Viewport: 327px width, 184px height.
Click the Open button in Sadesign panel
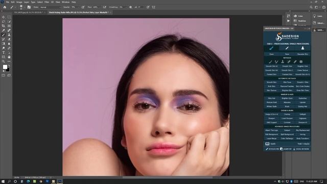[x=271, y=54]
